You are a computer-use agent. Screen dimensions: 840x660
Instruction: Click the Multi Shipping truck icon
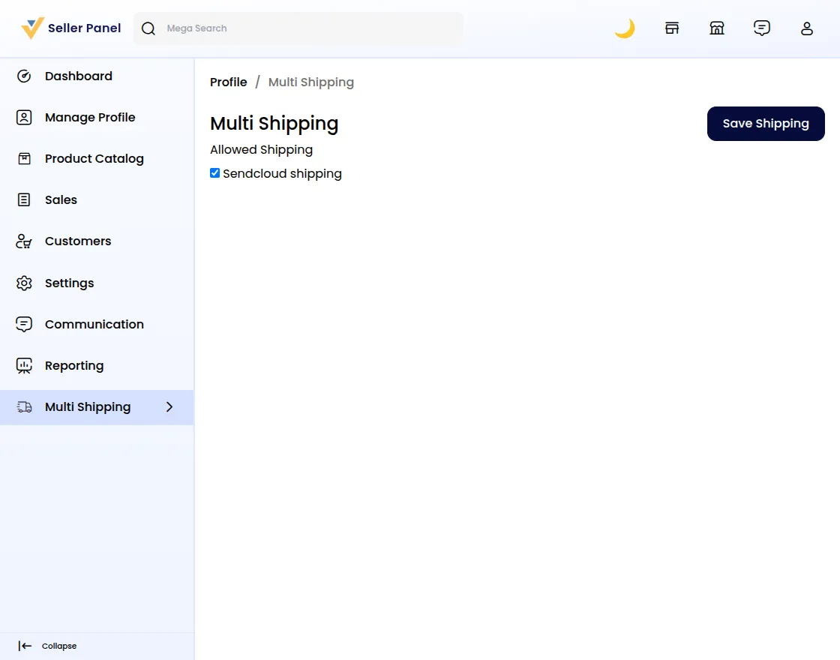[24, 407]
